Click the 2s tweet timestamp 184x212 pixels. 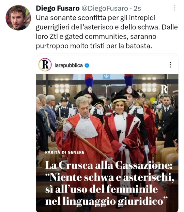[137, 9]
